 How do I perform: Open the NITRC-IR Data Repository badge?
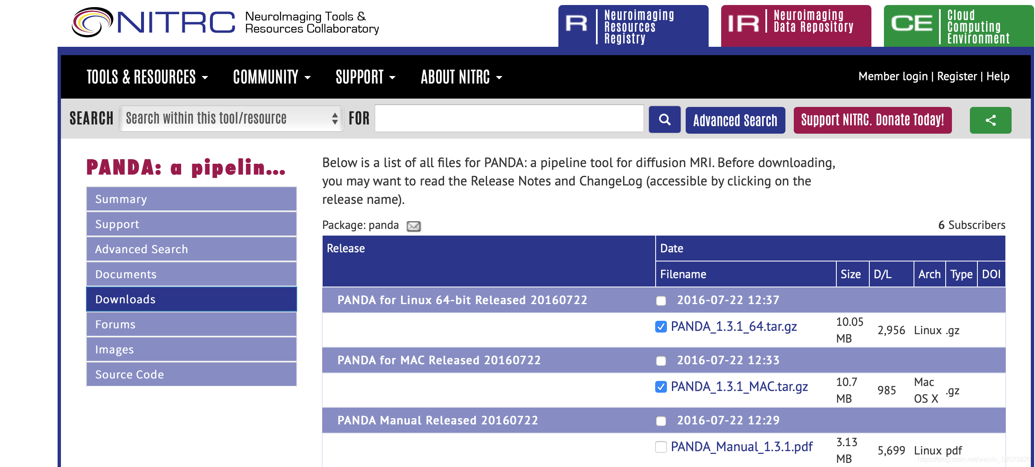(x=796, y=26)
